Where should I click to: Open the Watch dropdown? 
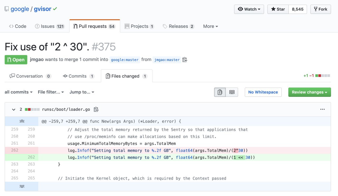coord(249,9)
